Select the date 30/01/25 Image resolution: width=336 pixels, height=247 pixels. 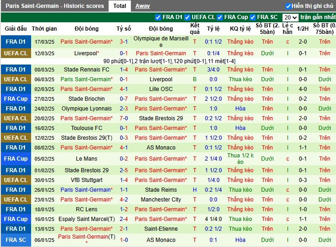click(x=45, y=180)
